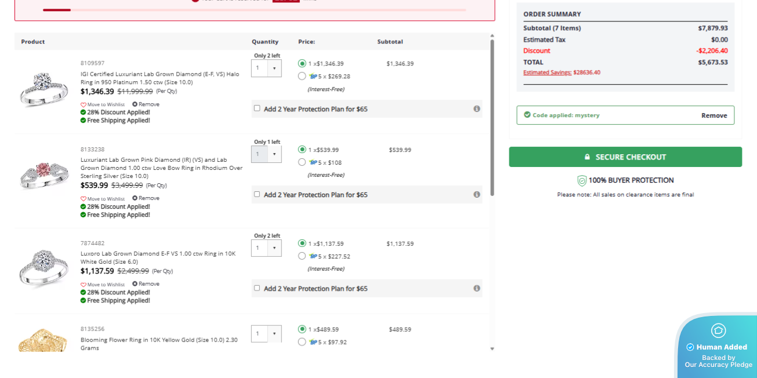
Task: Click info icon for pink diamond ring protection plan
Action: 476,195
